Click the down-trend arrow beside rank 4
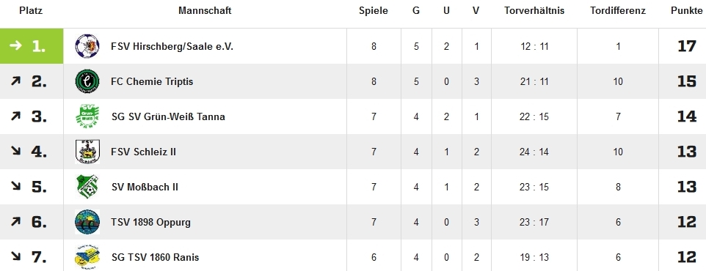The width and height of the screenshot is (706, 271). pyautogui.click(x=15, y=152)
